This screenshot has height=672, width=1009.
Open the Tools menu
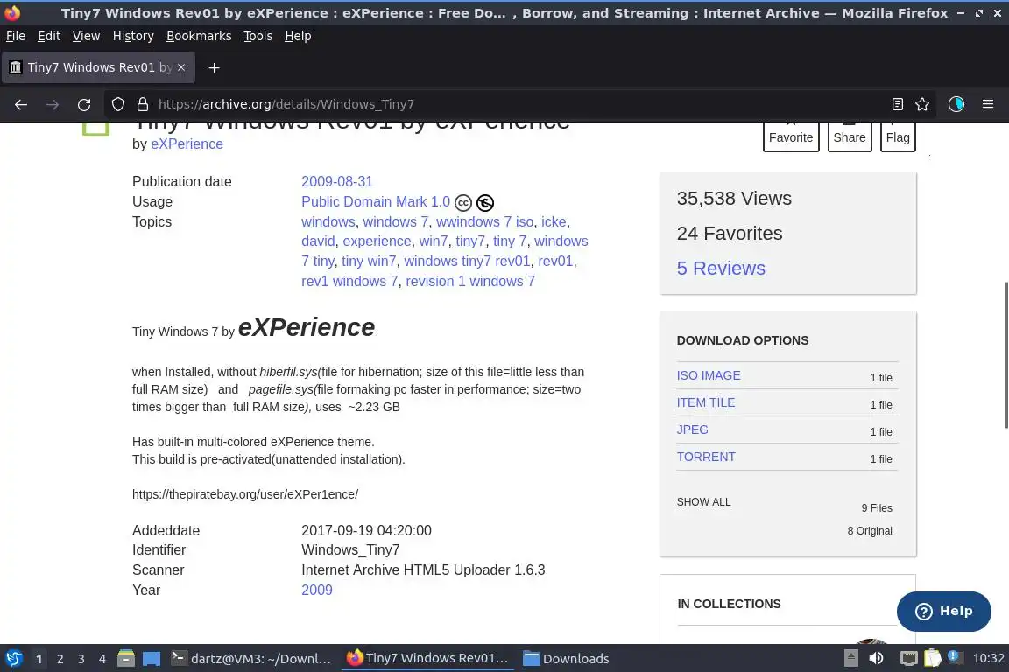coord(258,36)
